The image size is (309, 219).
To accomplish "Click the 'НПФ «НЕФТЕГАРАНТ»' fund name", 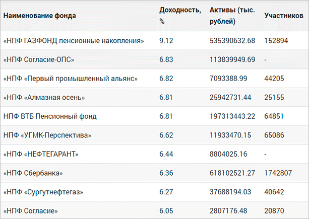I will (42, 154).
